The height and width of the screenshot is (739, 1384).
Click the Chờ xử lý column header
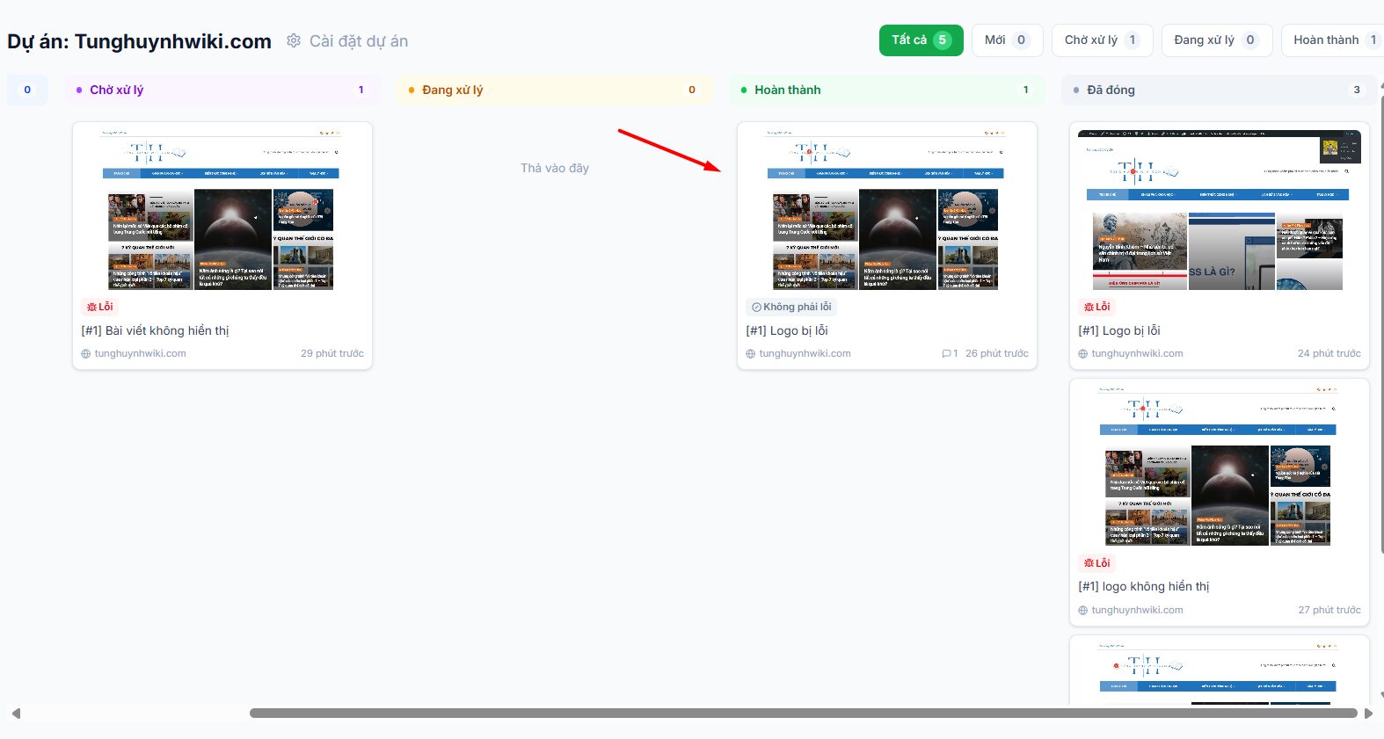click(222, 90)
